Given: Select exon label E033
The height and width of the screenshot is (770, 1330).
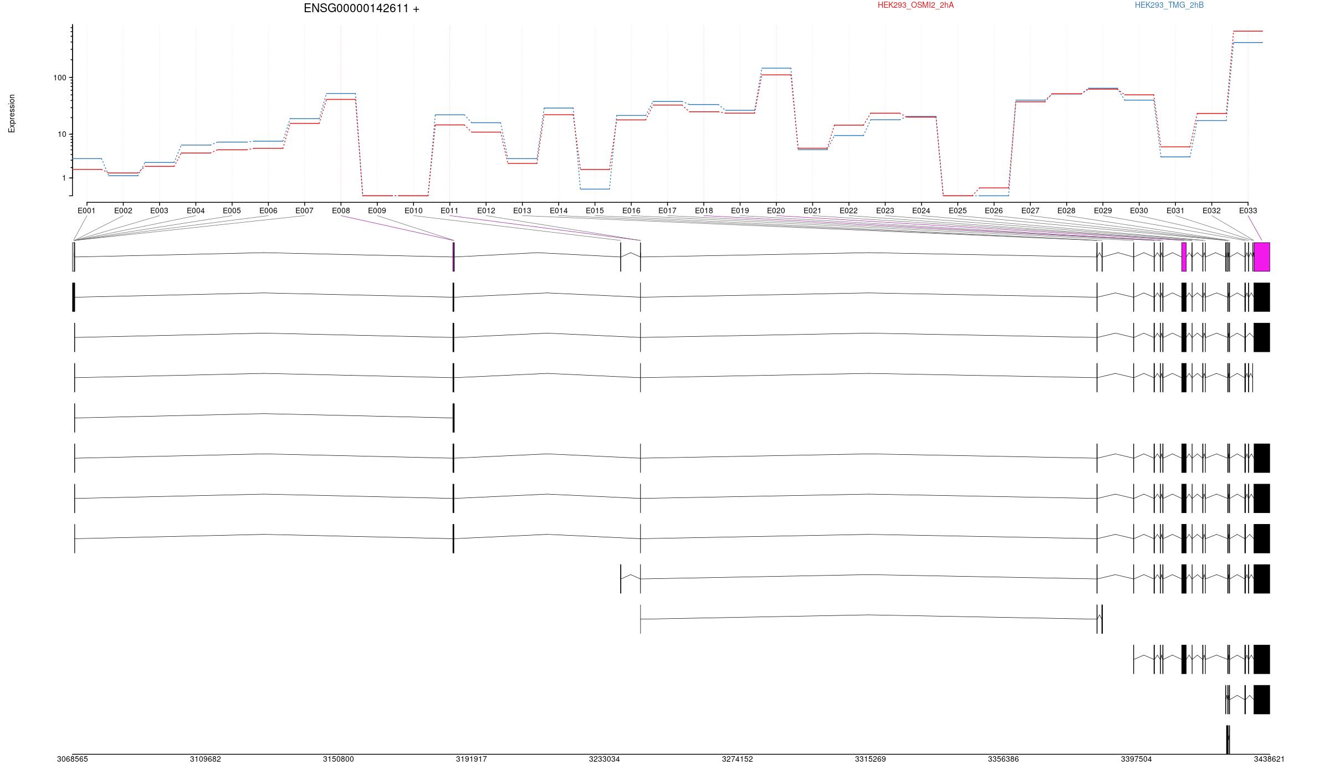Looking at the screenshot, I should (1248, 211).
